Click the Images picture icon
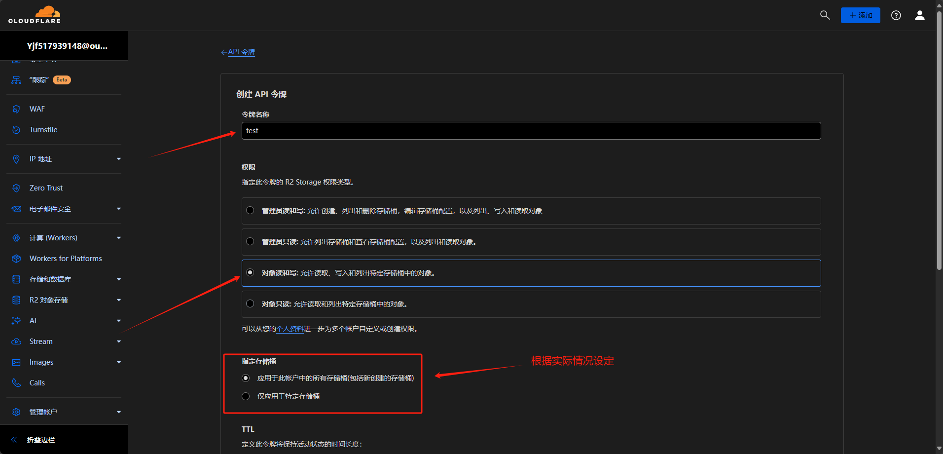Image resolution: width=943 pixels, height=454 pixels. click(x=16, y=362)
